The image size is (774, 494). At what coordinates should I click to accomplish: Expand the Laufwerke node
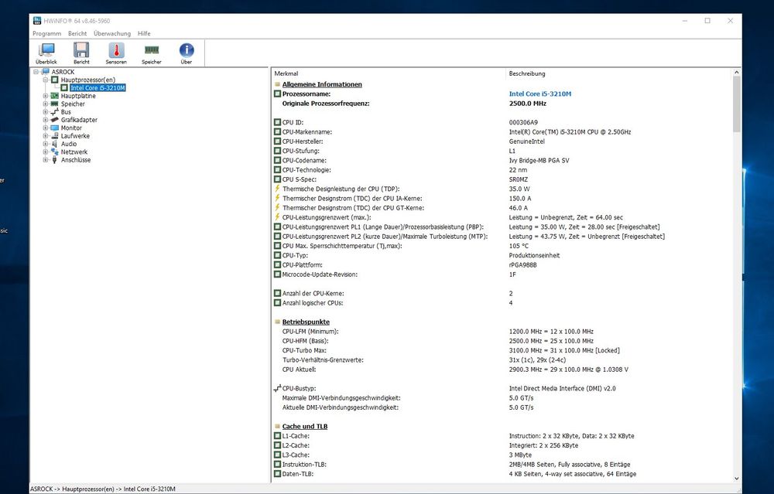(46, 136)
